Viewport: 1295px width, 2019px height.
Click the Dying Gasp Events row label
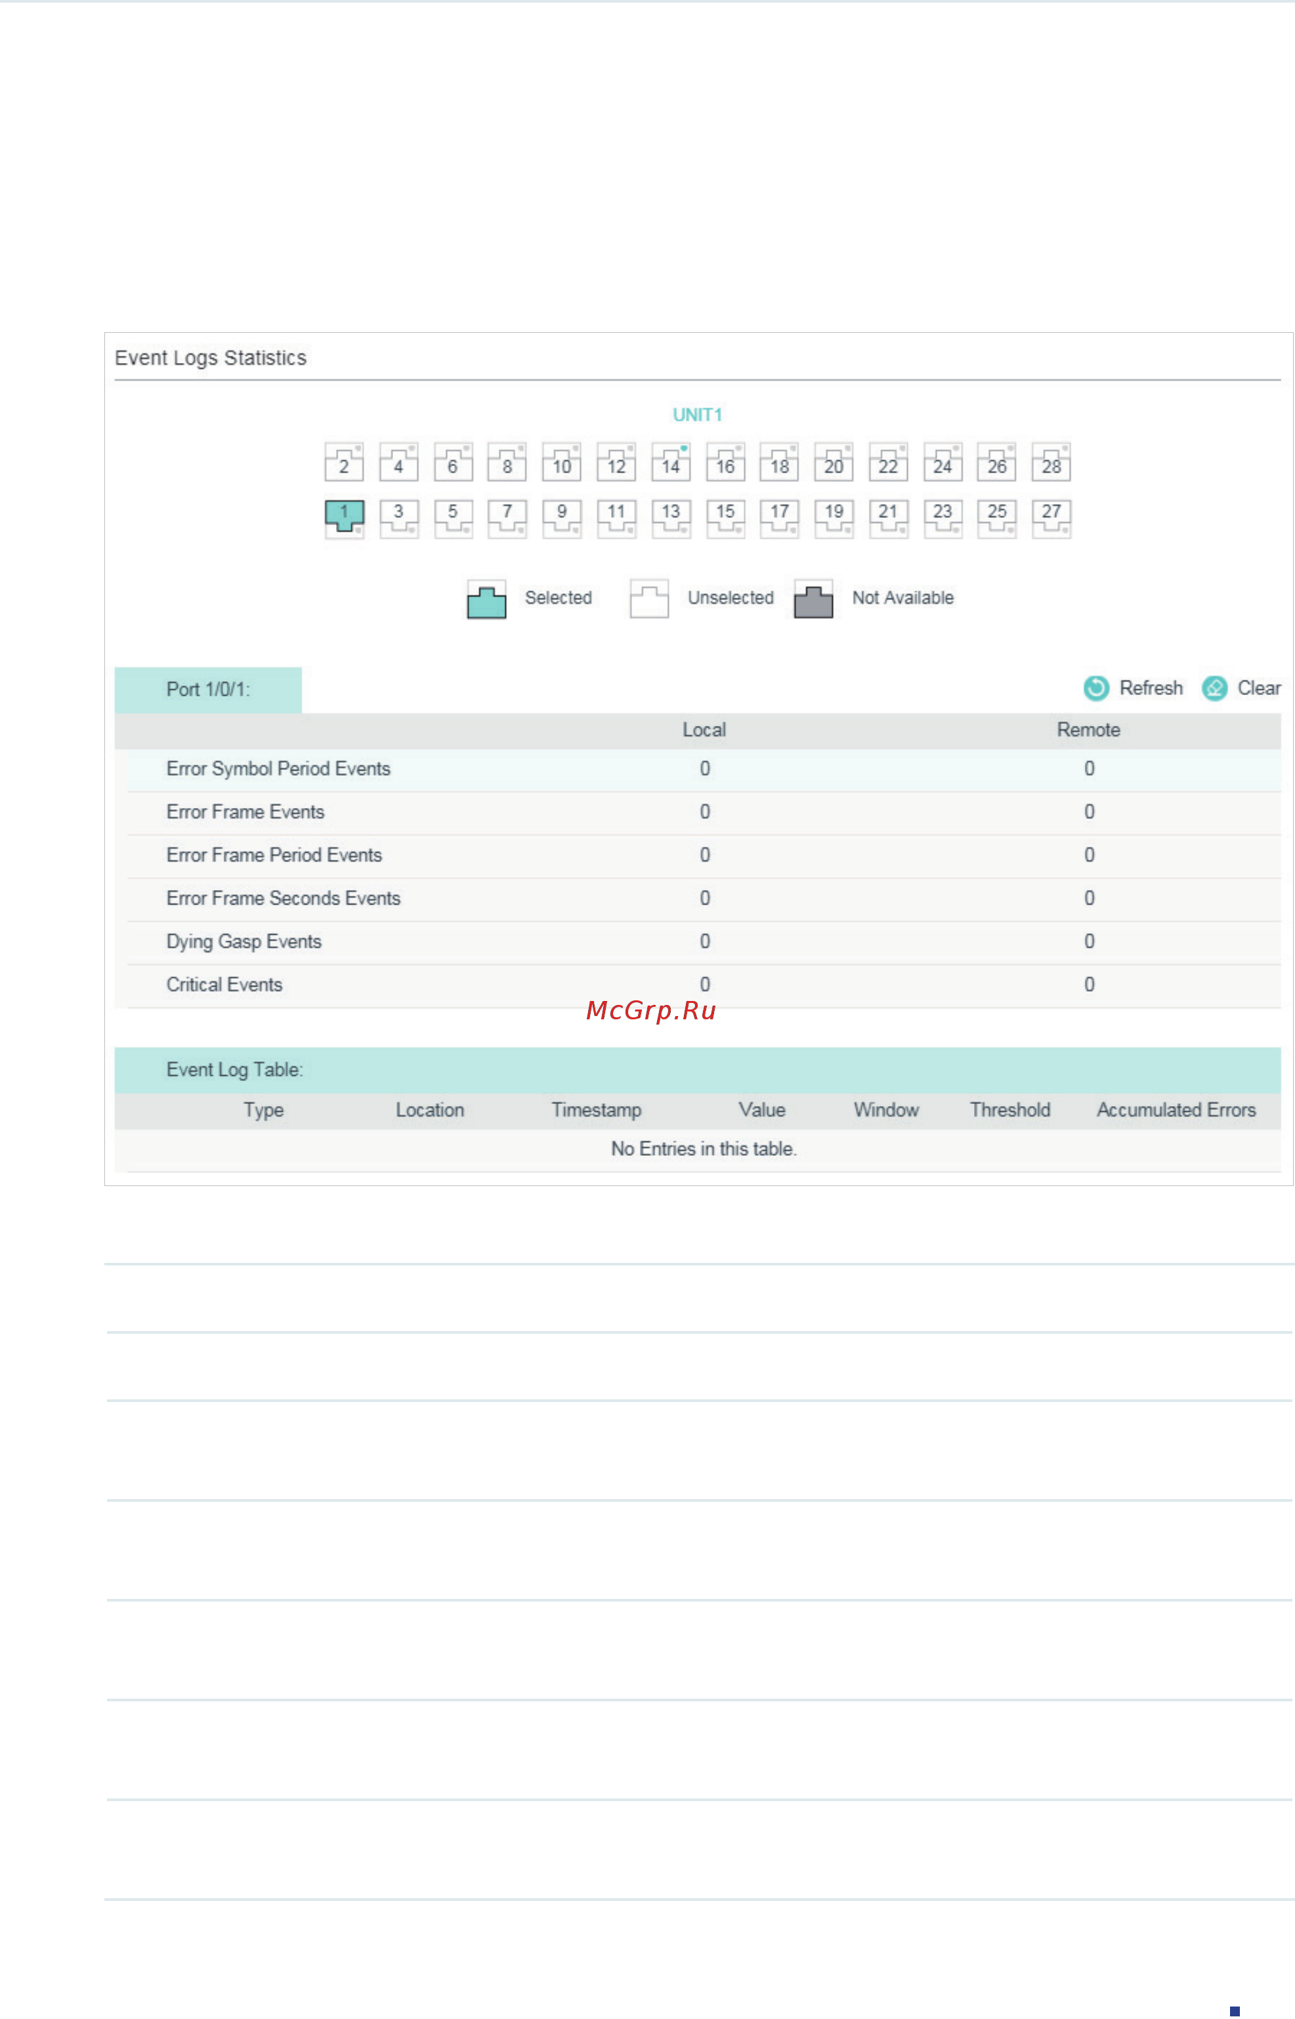244,941
